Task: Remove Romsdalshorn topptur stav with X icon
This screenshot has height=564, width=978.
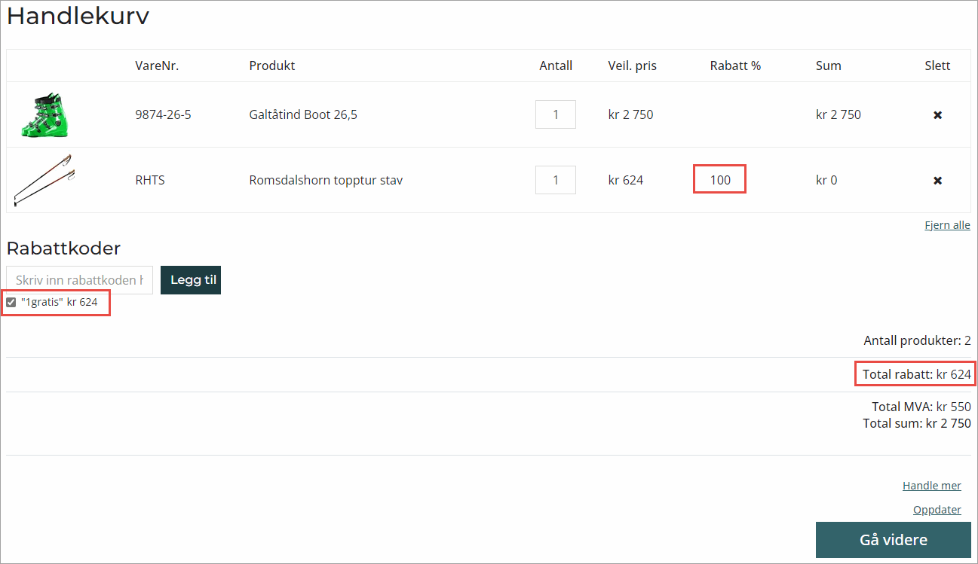Action: point(937,181)
